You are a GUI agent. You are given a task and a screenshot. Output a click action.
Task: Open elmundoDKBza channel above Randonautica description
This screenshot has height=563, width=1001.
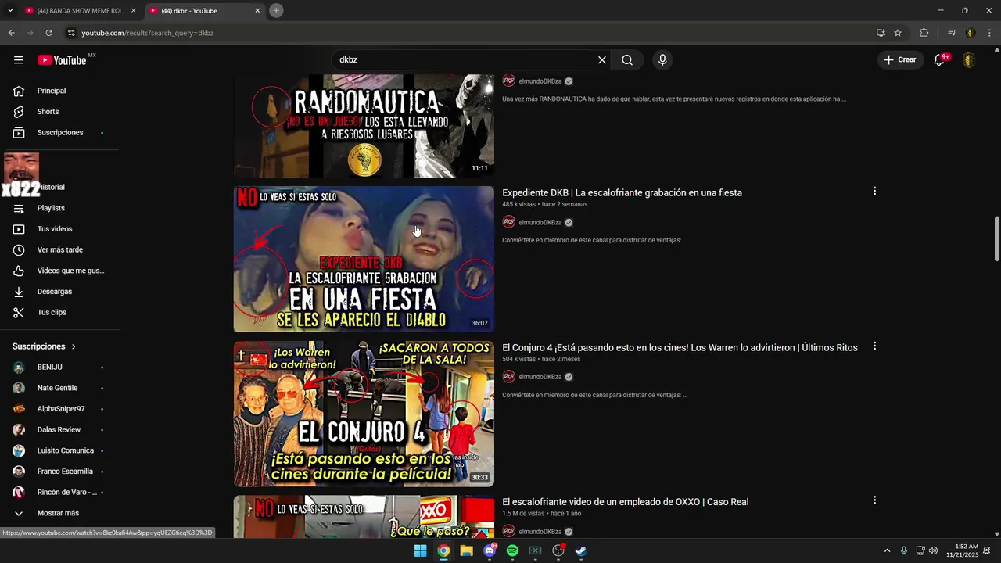(x=540, y=81)
